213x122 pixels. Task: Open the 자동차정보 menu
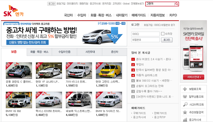coord(157,15)
